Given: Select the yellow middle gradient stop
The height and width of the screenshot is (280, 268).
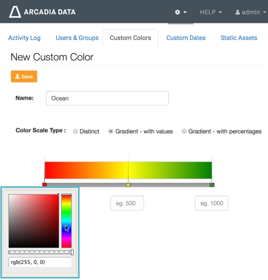Looking at the screenshot, I should pyautogui.click(x=128, y=185).
